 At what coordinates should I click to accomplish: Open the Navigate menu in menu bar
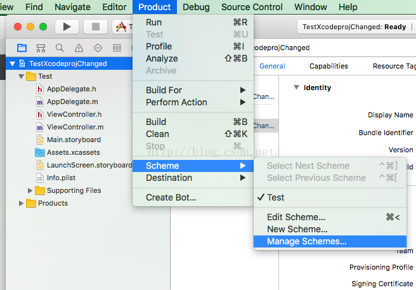click(72, 7)
